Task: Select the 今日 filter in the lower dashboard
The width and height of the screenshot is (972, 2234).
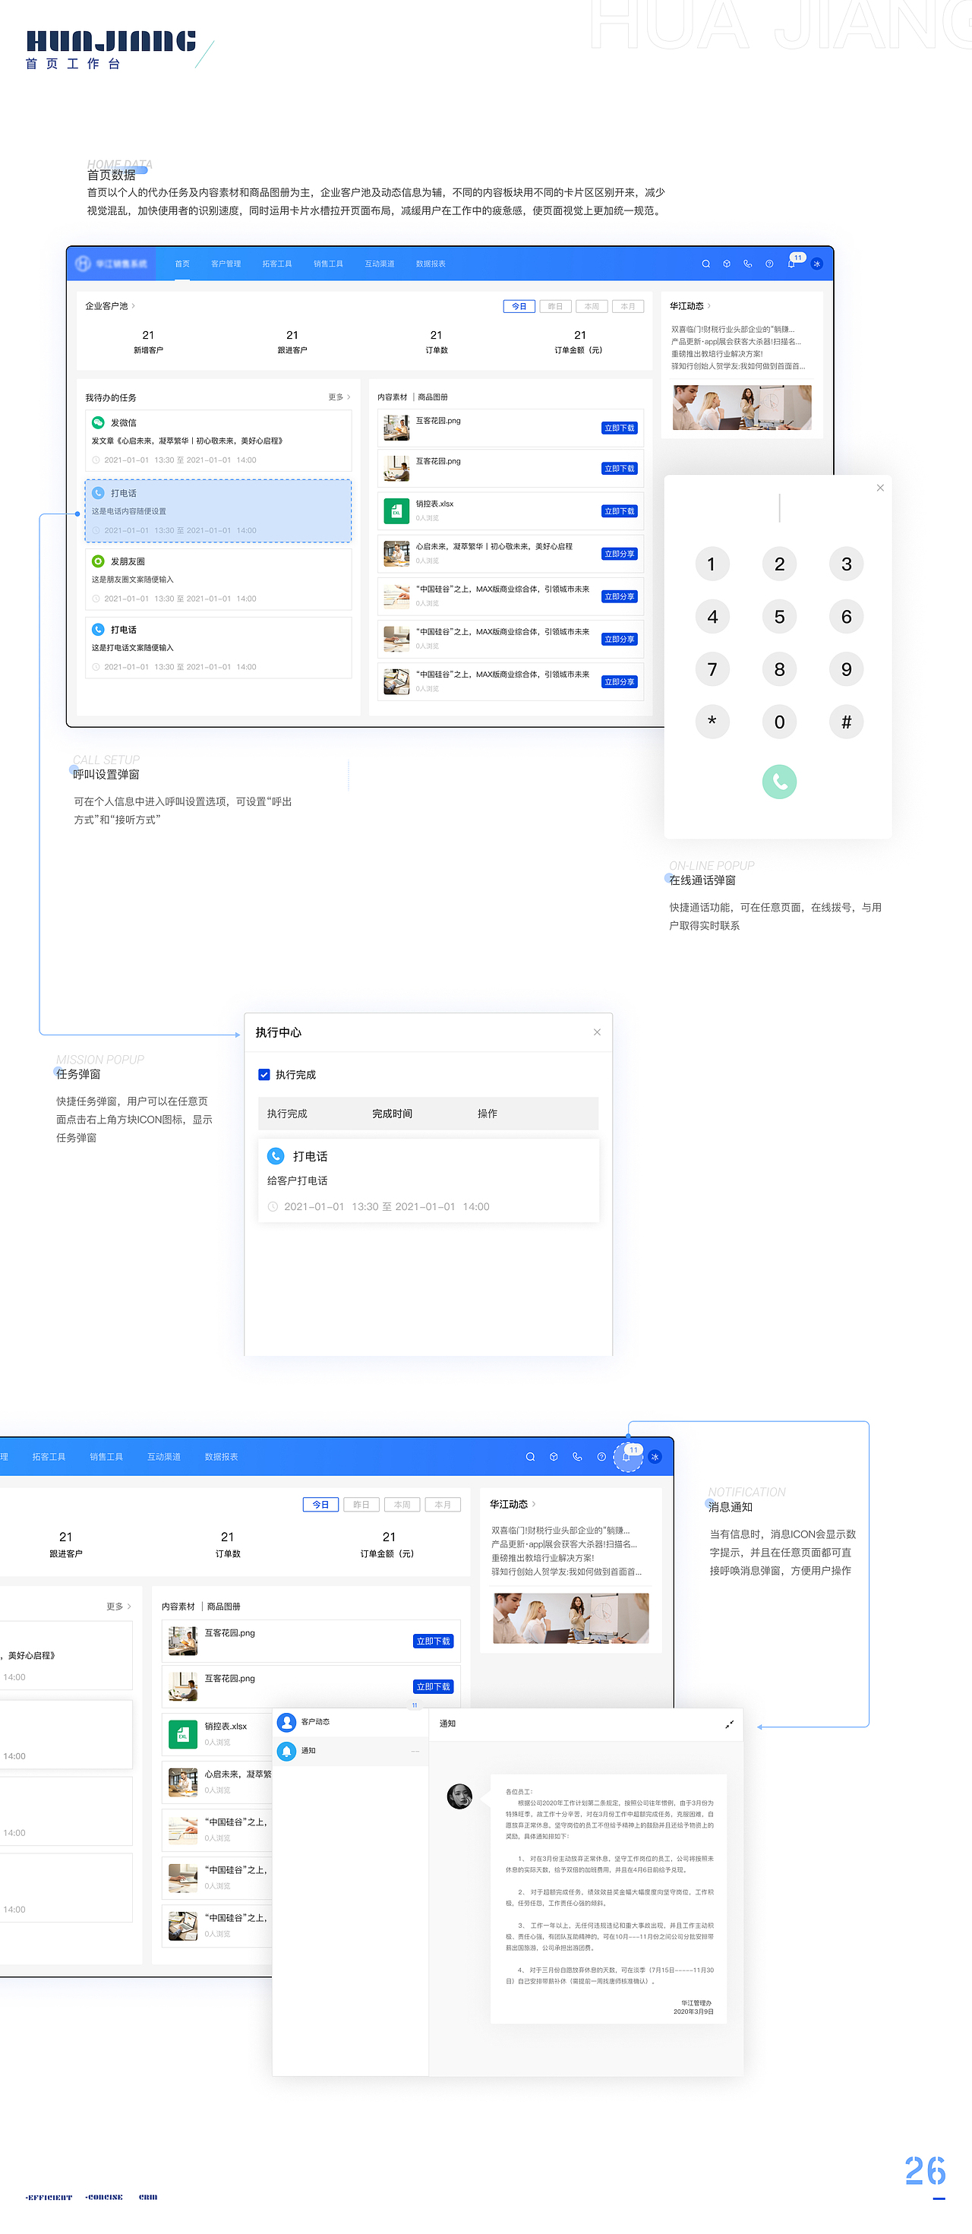Action: pyautogui.click(x=320, y=1505)
